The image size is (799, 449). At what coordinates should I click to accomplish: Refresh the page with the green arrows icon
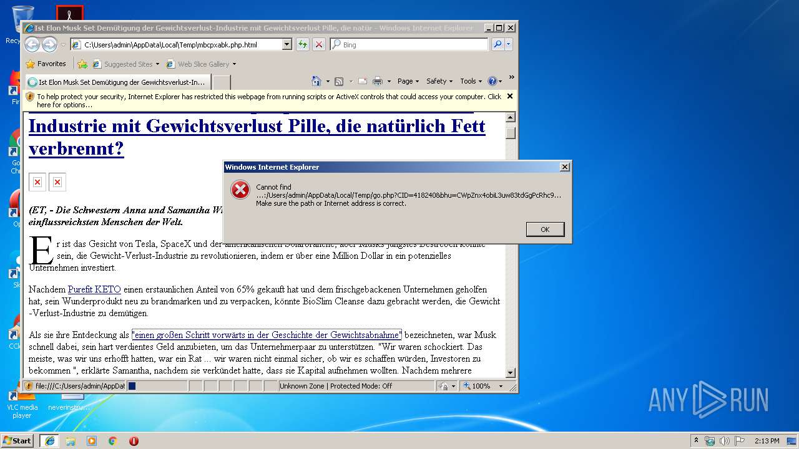coord(303,44)
